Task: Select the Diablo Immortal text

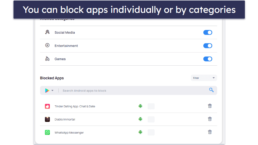Action: pyautogui.click(x=65, y=119)
